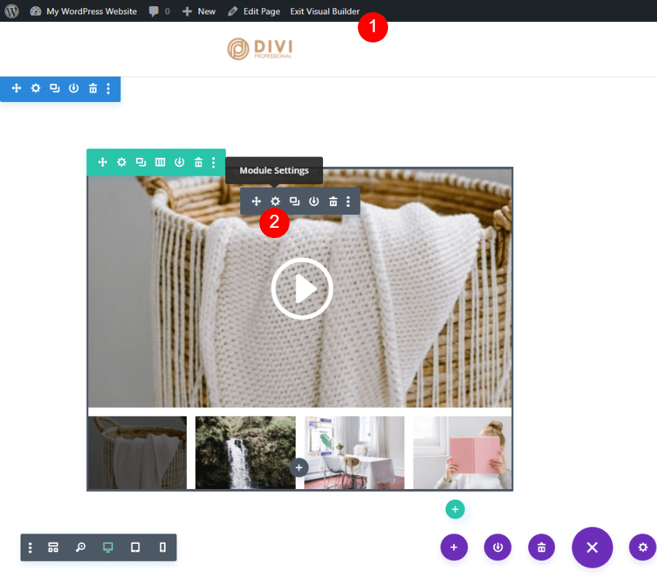Open page settings via the purple gear
The image size is (657, 578).
(x=642, y=547)
